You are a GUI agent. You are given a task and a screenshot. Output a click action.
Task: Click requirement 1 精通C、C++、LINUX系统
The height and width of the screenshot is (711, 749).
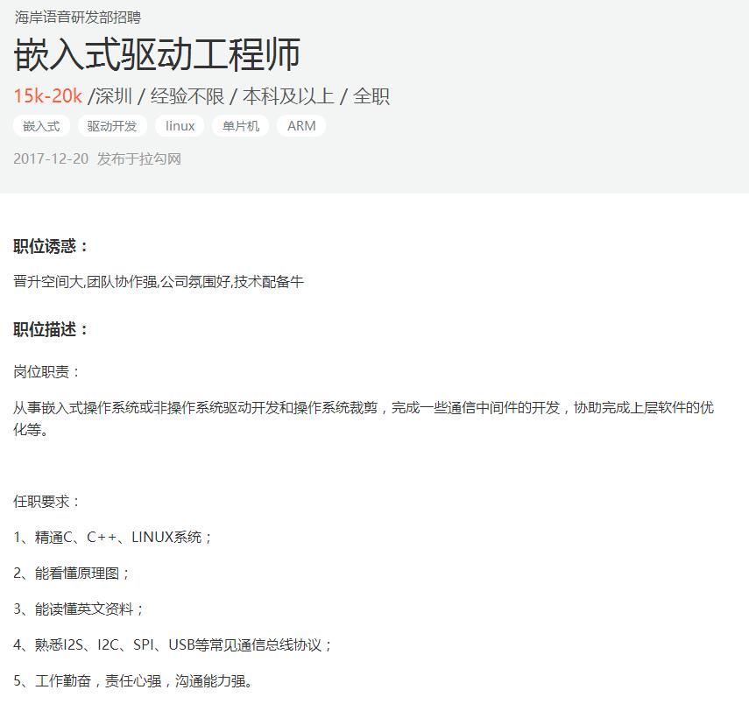pyautogui.click(x=113, y=537)
